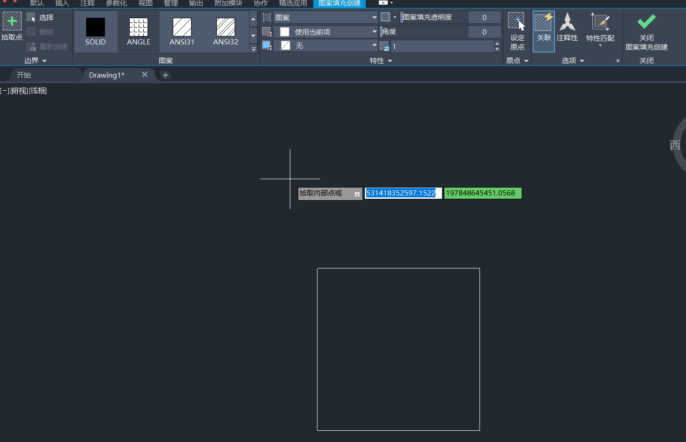
Task: Click the 图案填充透明度 transparency slider
Action: 434,17
